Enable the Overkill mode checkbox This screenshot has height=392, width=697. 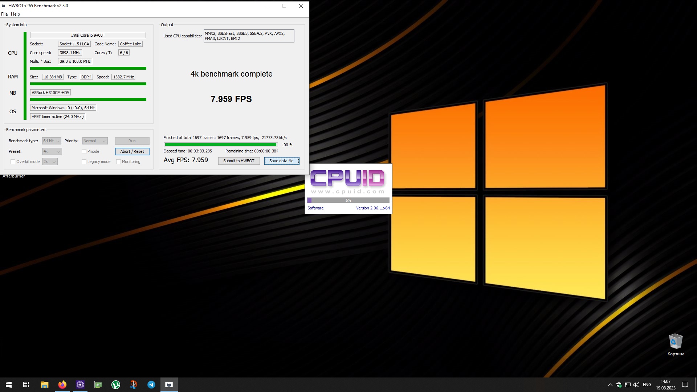[13, 162]
